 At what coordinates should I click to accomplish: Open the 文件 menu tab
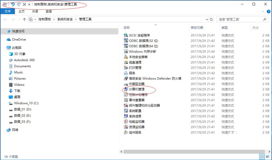click(x=8, y=11)
